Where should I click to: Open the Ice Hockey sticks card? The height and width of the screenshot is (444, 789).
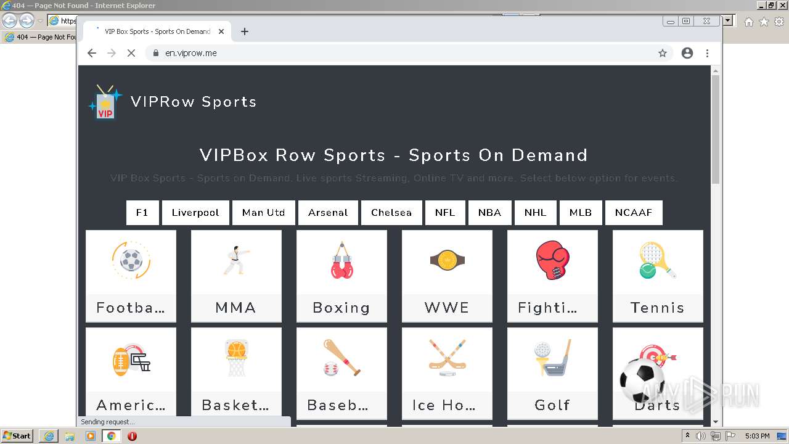coord(447,373)
